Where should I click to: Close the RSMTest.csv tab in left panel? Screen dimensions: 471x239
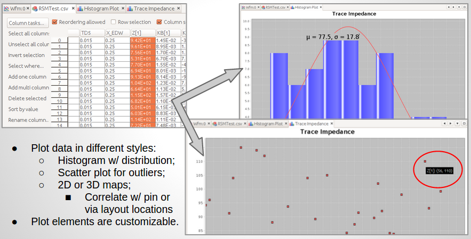click(x=72, y=9)
